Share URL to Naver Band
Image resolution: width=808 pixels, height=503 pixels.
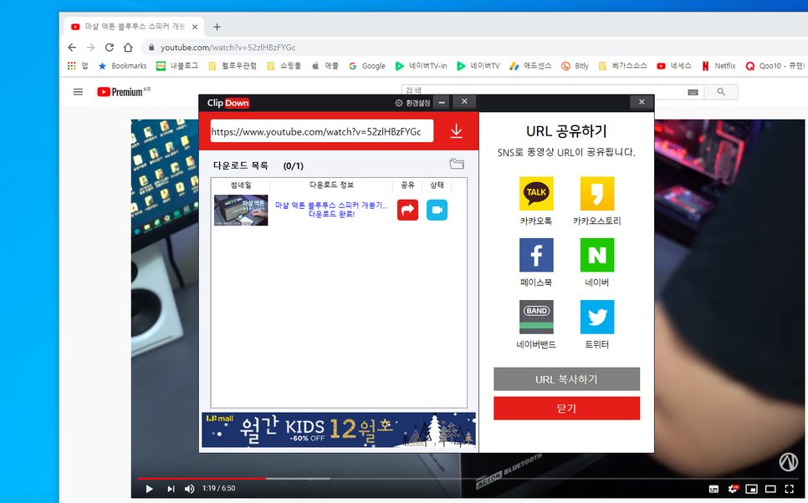536,317
